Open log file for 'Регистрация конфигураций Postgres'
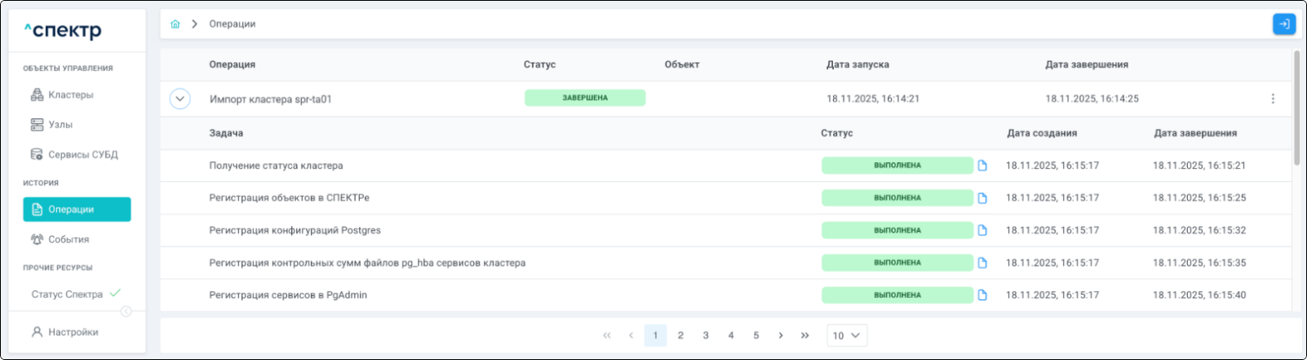1307x360 pixels. (x=983, y=230)
